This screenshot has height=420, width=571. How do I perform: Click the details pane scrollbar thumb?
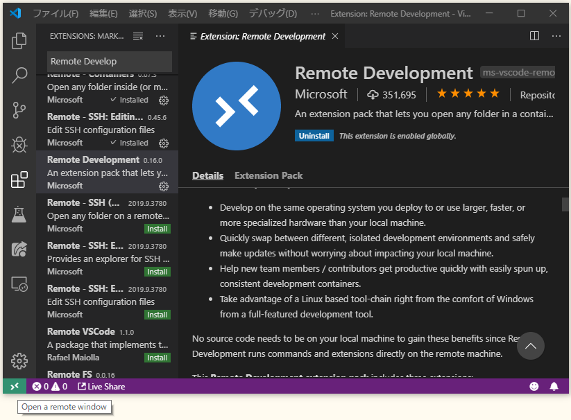[565, 204]
